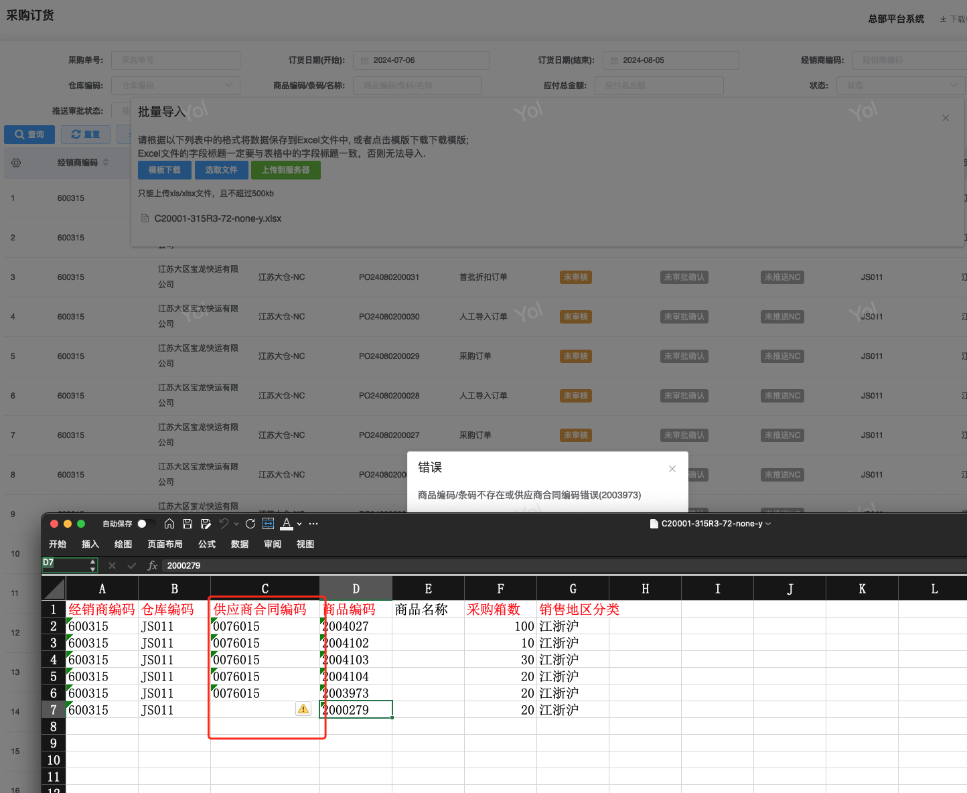Close the 错误 error dialog
The image size is (967, 793).
(672, 469)
